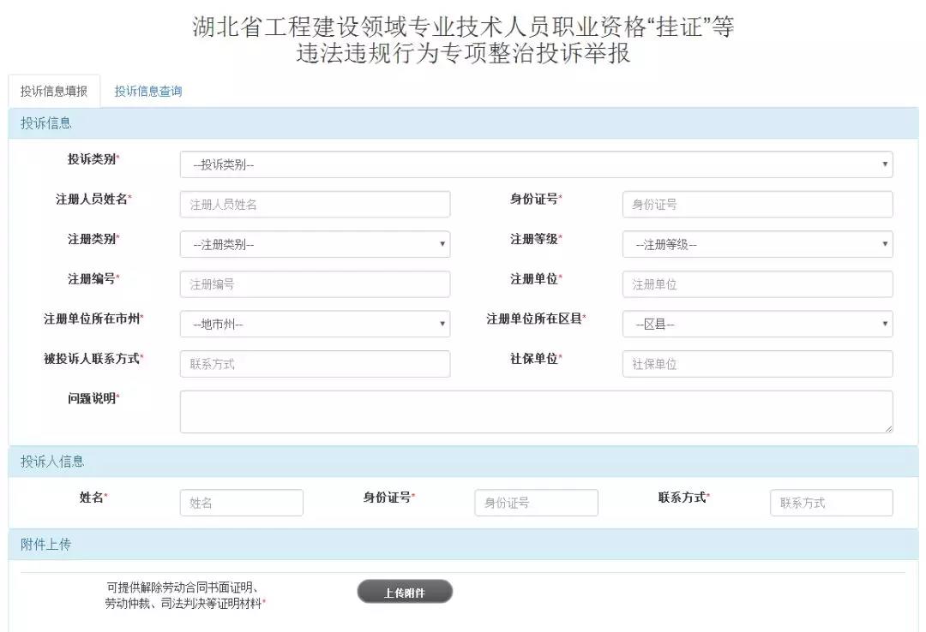展开"注册类别"下拉选择框
Image resolution: width=926 pixels, height=632 pixels.
315,244
